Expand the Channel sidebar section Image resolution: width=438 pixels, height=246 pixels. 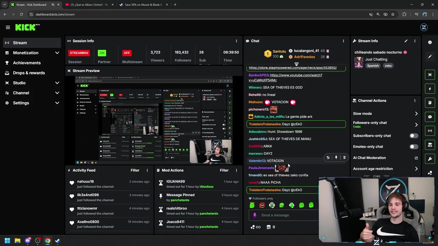(57, 93)
